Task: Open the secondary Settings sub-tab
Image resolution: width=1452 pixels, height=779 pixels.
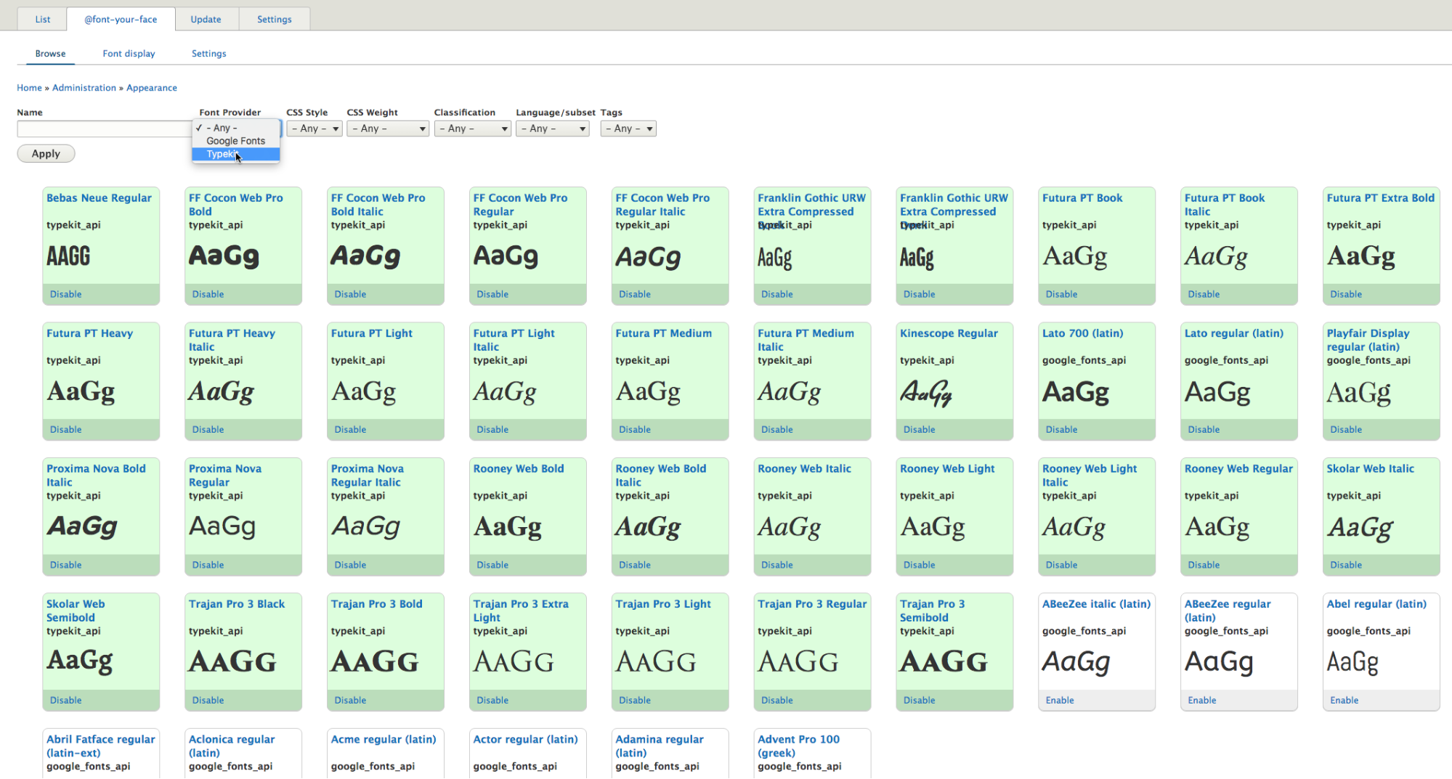Action: coord(208,54)
